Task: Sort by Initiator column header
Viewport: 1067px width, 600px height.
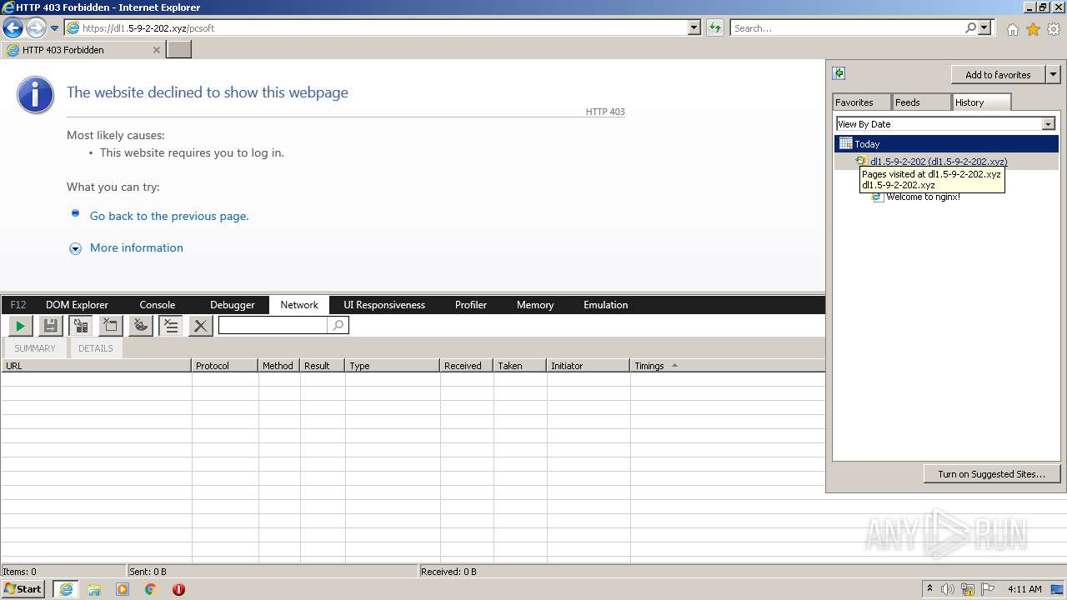Action: coord(588,366)
